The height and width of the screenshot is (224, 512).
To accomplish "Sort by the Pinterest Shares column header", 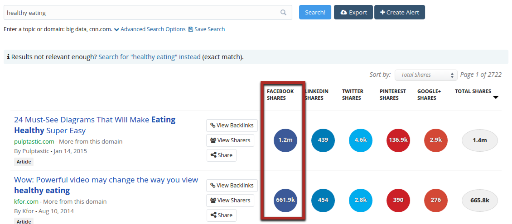I will pos(393,94).
